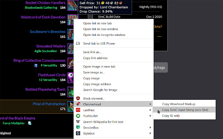Expand the Stylebot submenu arrow
Image resolution: width=223 pixels, height=139 pixels.
click(x=151, y=133)
